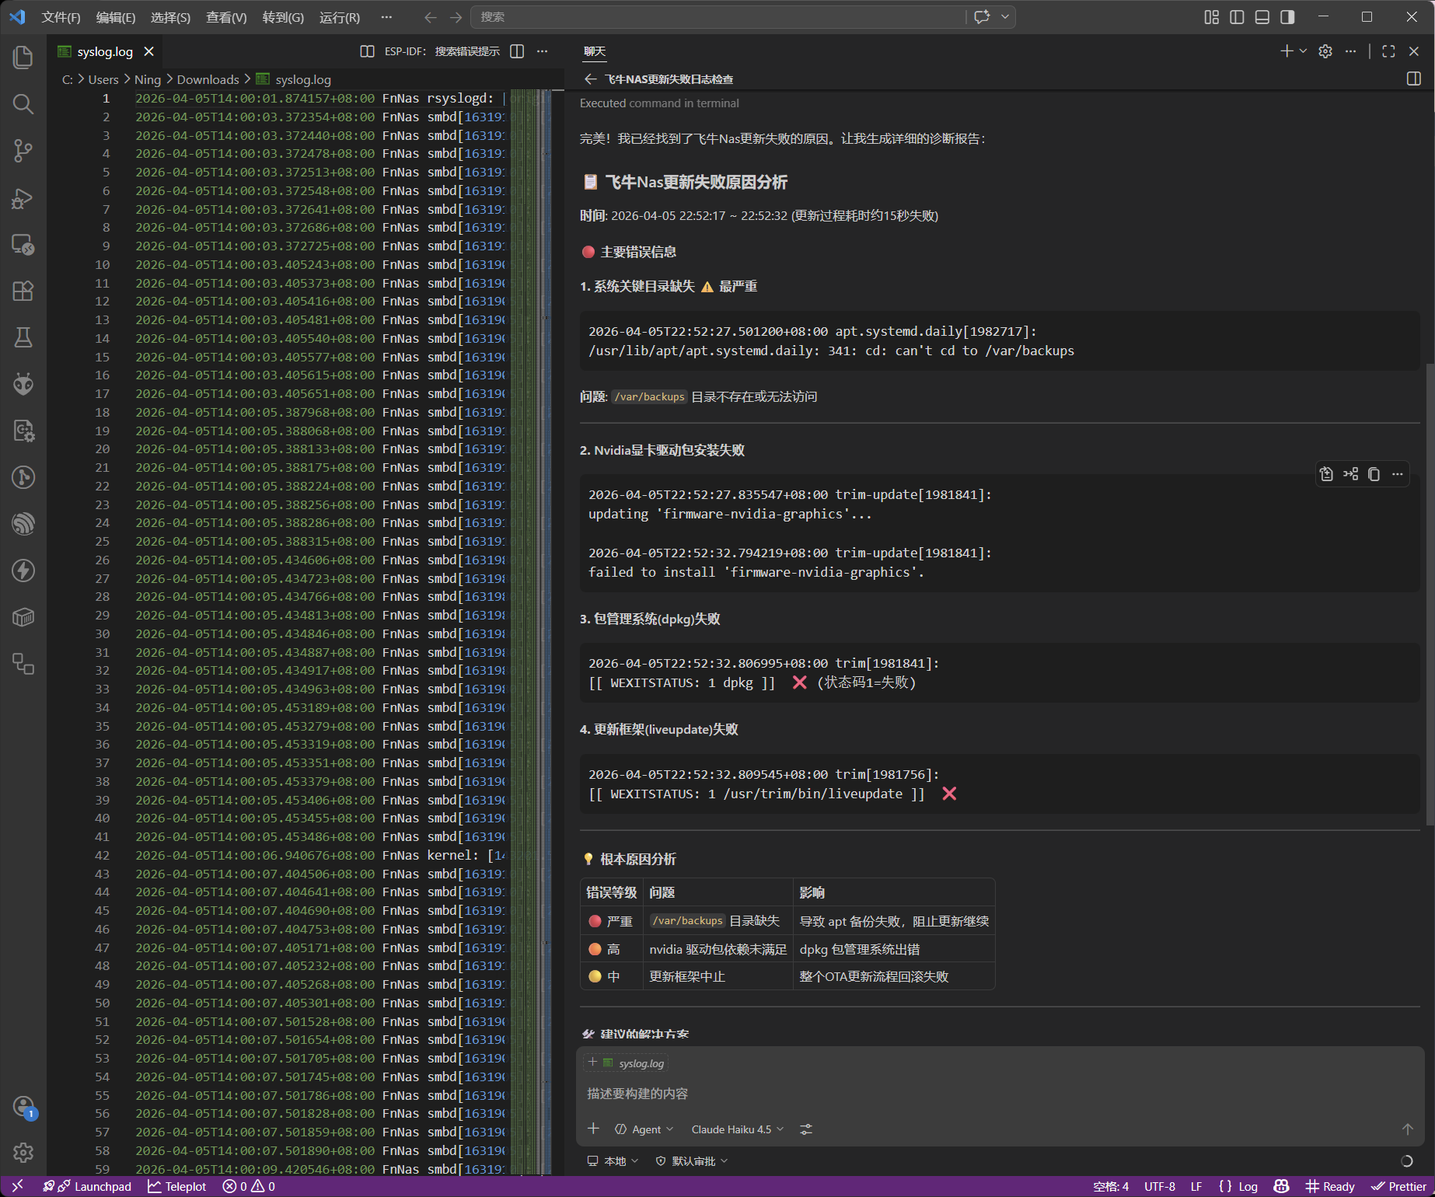Open the Claude Haiku 4.5 model picker

[737, 1129]
